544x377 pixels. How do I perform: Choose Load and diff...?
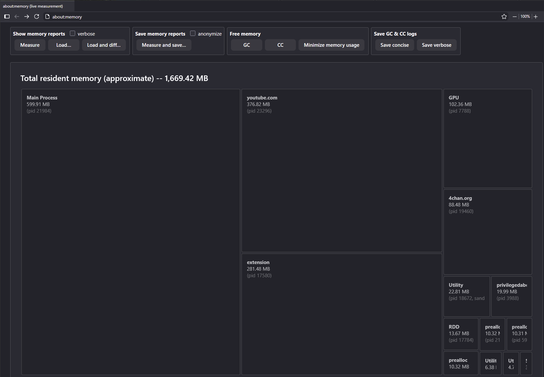tap(104, 45)
